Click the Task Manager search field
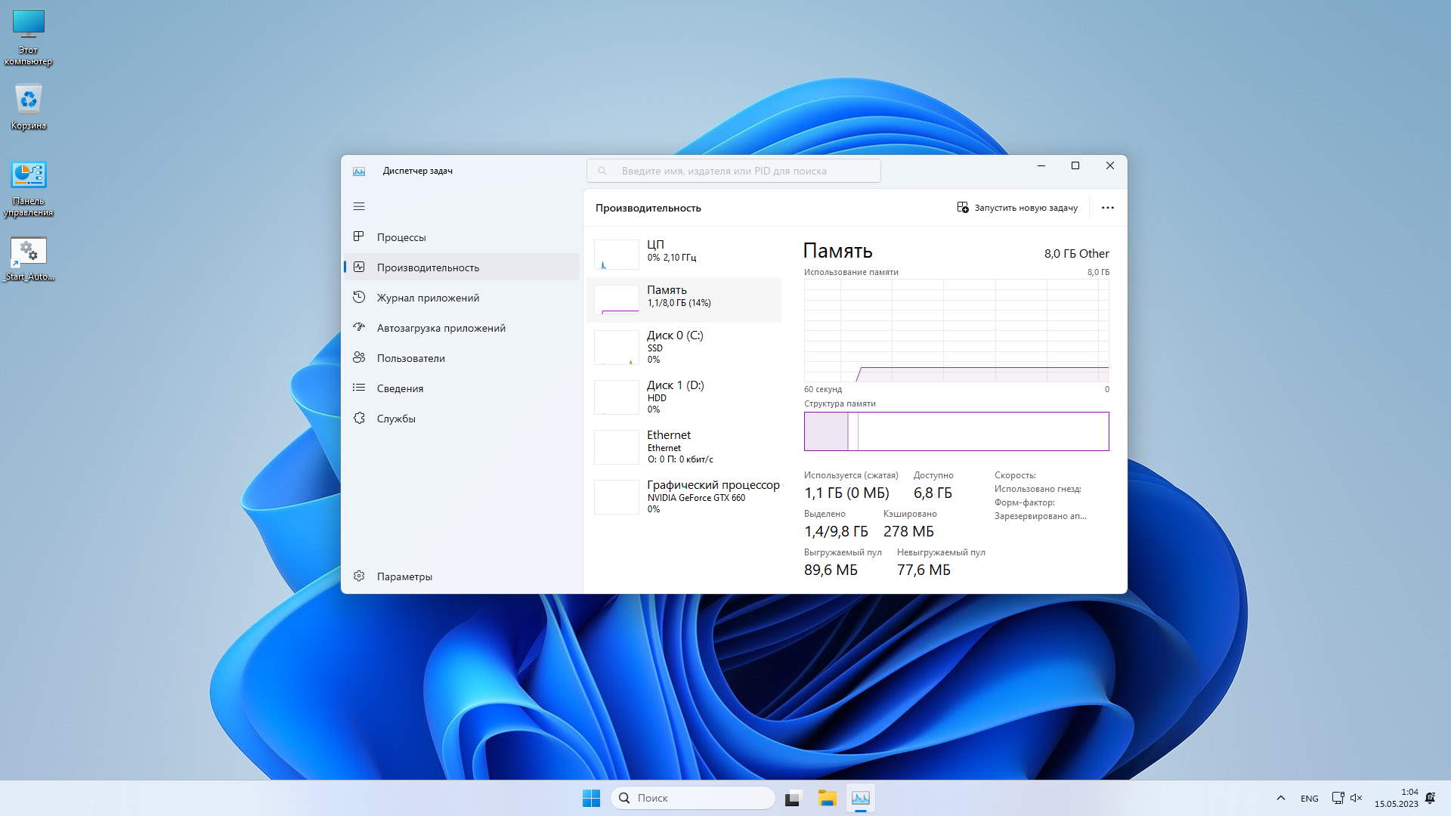The image size is (1451, 816). (x=733, y=171)
